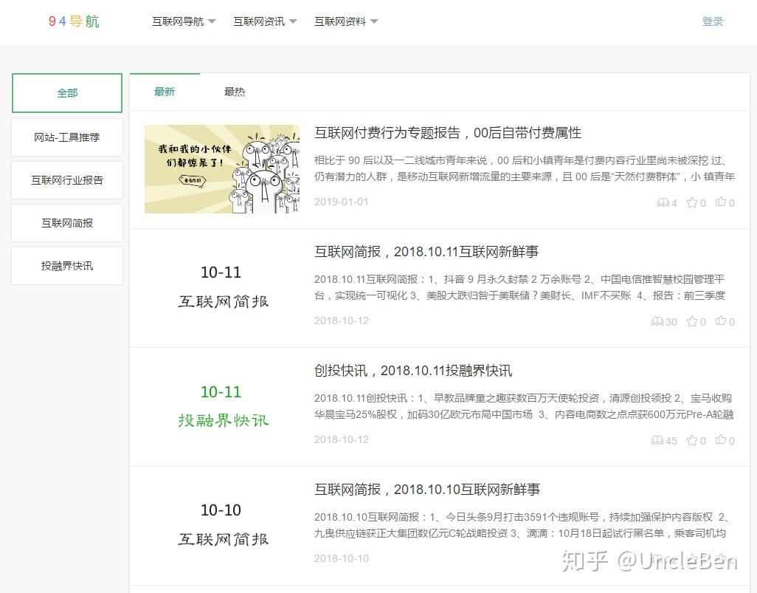The height and width of the screenshot is (593, 757).
Task: Open article 互联网简报，2018.10.11互联网新鲜事
Action: point(426,252)
